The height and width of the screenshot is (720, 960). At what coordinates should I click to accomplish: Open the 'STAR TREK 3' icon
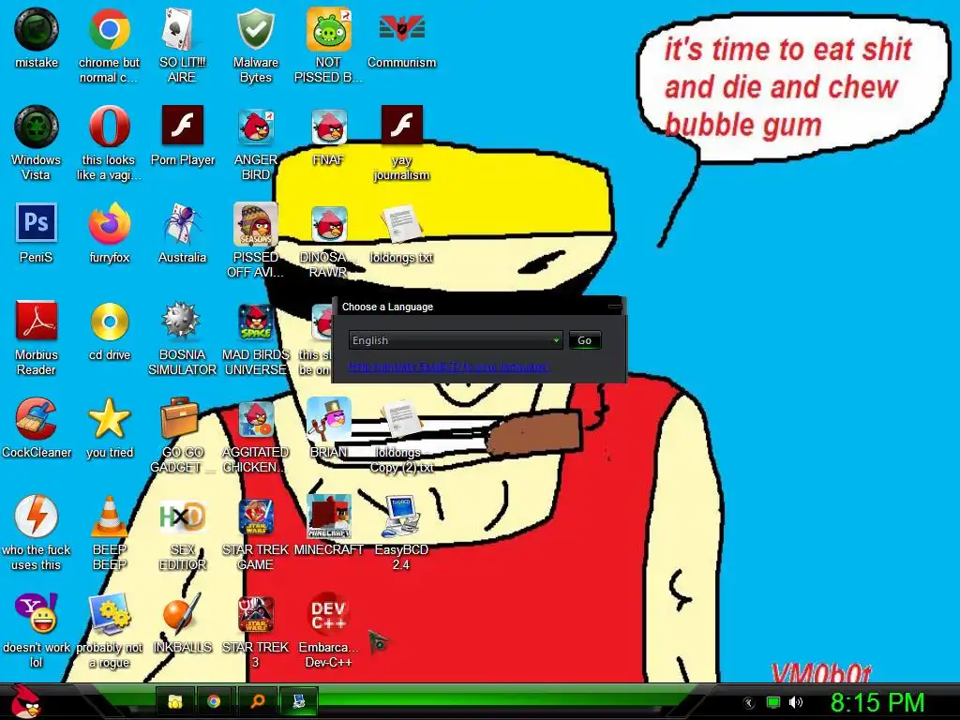pos(255,613)
